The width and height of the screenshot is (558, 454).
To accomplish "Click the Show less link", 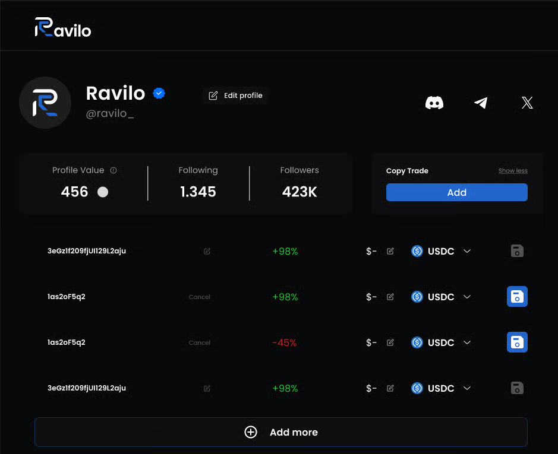I will [x=513, y=171].
